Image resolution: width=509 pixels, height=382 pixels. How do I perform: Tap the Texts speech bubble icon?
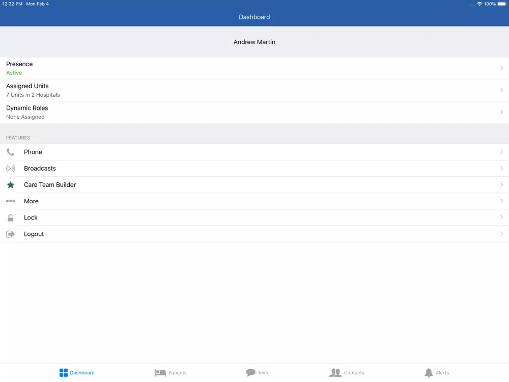point(250,373)
